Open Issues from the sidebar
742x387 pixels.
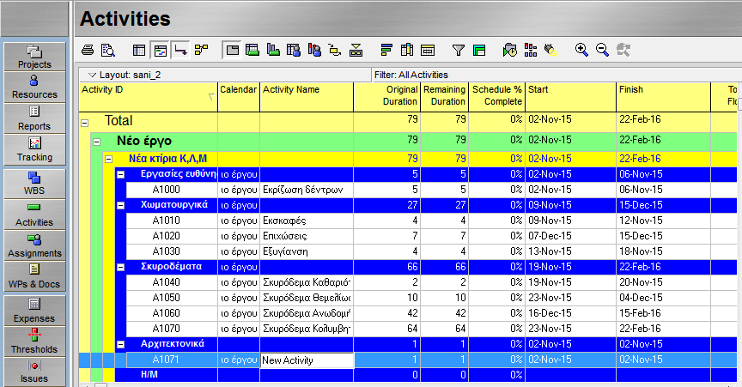(x=34, y=372)
